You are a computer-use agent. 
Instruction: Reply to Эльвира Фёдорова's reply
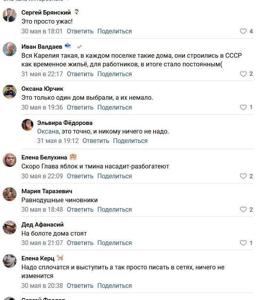96,141
